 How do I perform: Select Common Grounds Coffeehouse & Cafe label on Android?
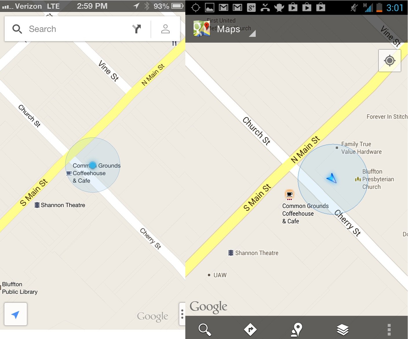(305, 213)
